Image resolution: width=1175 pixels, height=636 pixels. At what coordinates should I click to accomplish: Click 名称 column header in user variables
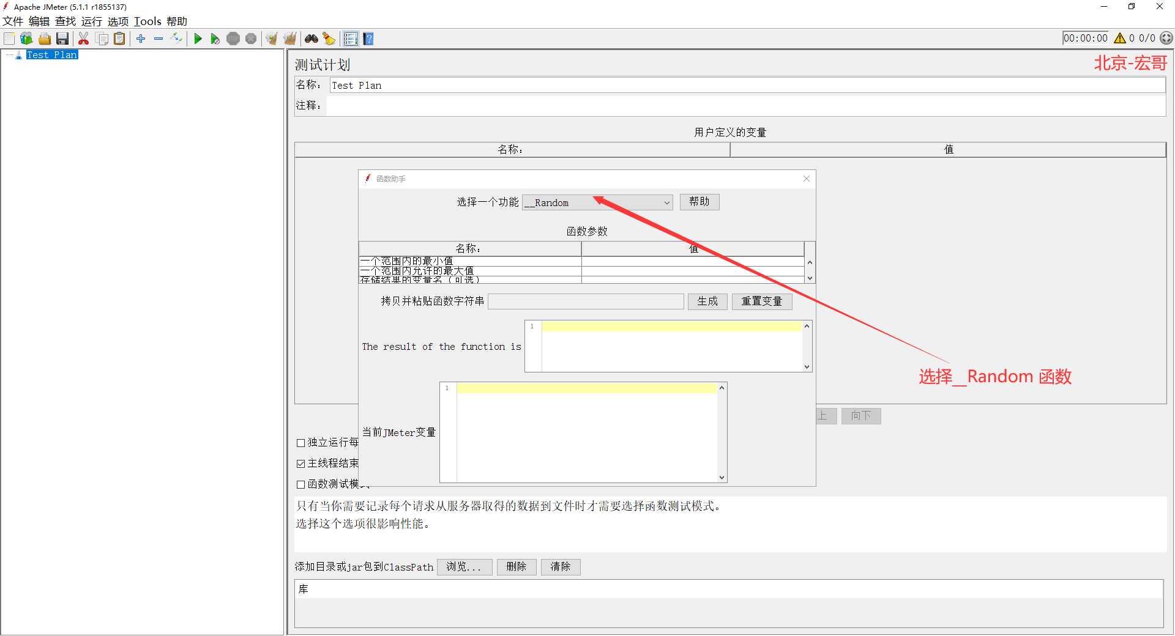(512, 150)
